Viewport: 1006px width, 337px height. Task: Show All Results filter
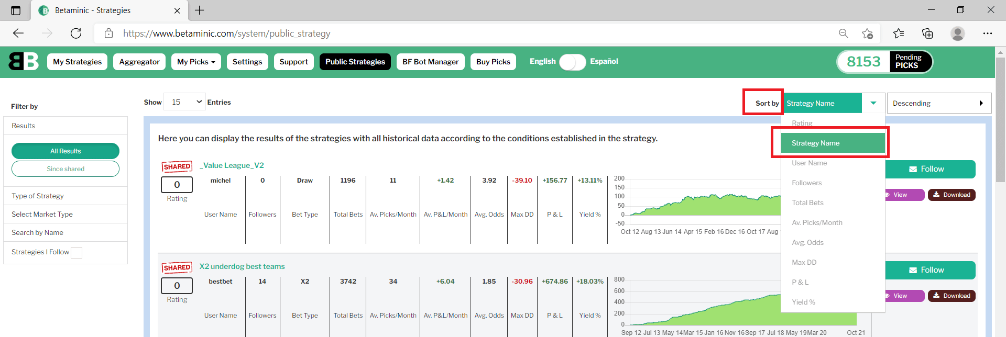tap(65, 151)
